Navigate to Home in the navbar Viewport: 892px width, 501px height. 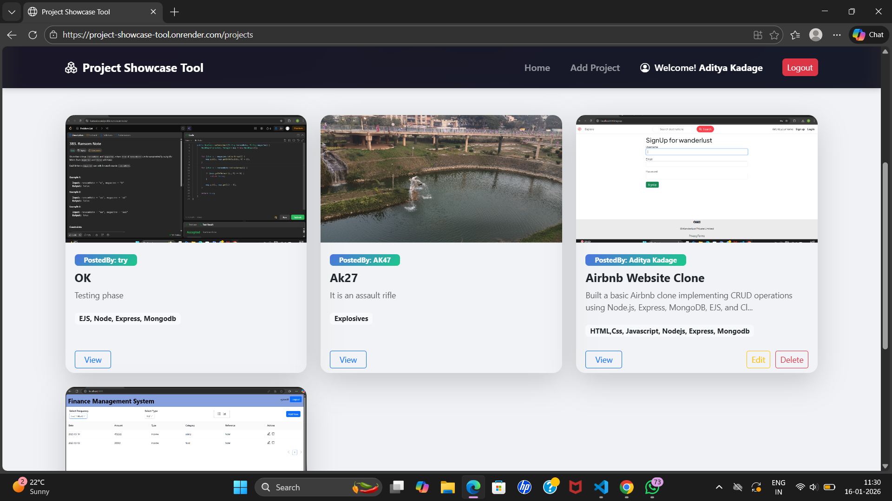pyautogui.click(x=537, y=68)
